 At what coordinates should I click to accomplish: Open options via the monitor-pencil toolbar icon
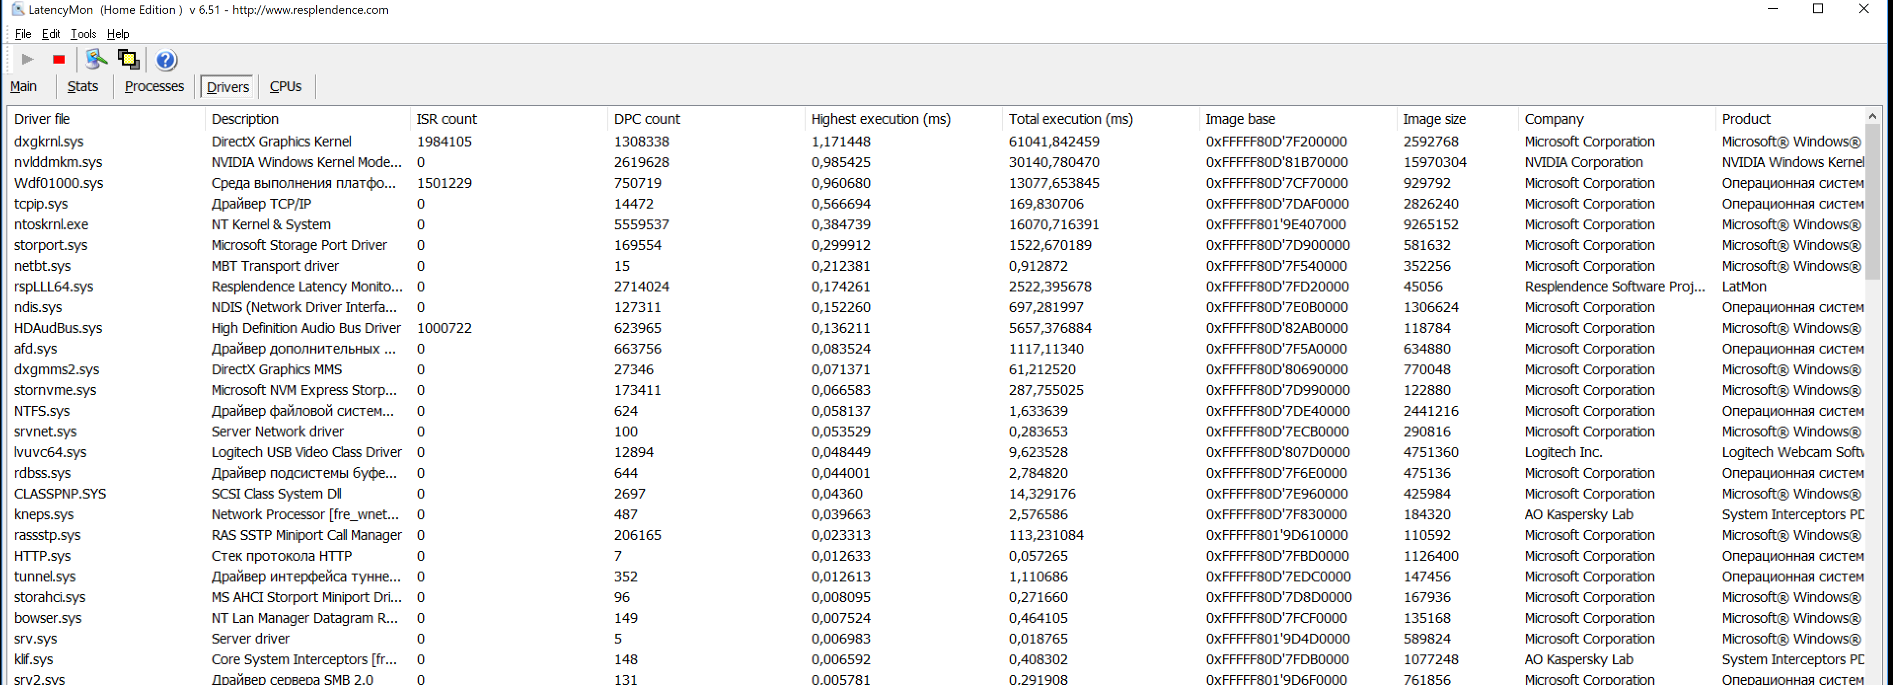tap(96, 60)
